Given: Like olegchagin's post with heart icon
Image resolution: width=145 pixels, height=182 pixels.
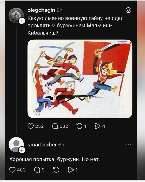Looking at the screenshot, I should tap(31, 126).
